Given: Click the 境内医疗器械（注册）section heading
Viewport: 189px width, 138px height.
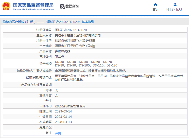Looking at the screenshot, I should 20,22.
